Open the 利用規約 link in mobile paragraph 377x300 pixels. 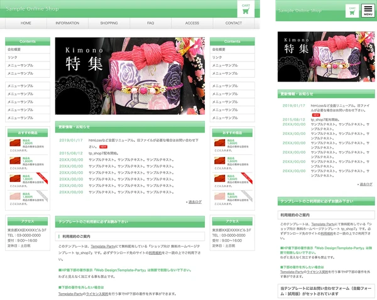pos(327,233)
